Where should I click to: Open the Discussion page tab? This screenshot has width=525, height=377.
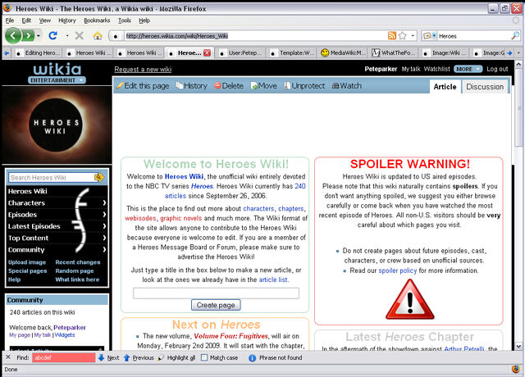(485, 87)
